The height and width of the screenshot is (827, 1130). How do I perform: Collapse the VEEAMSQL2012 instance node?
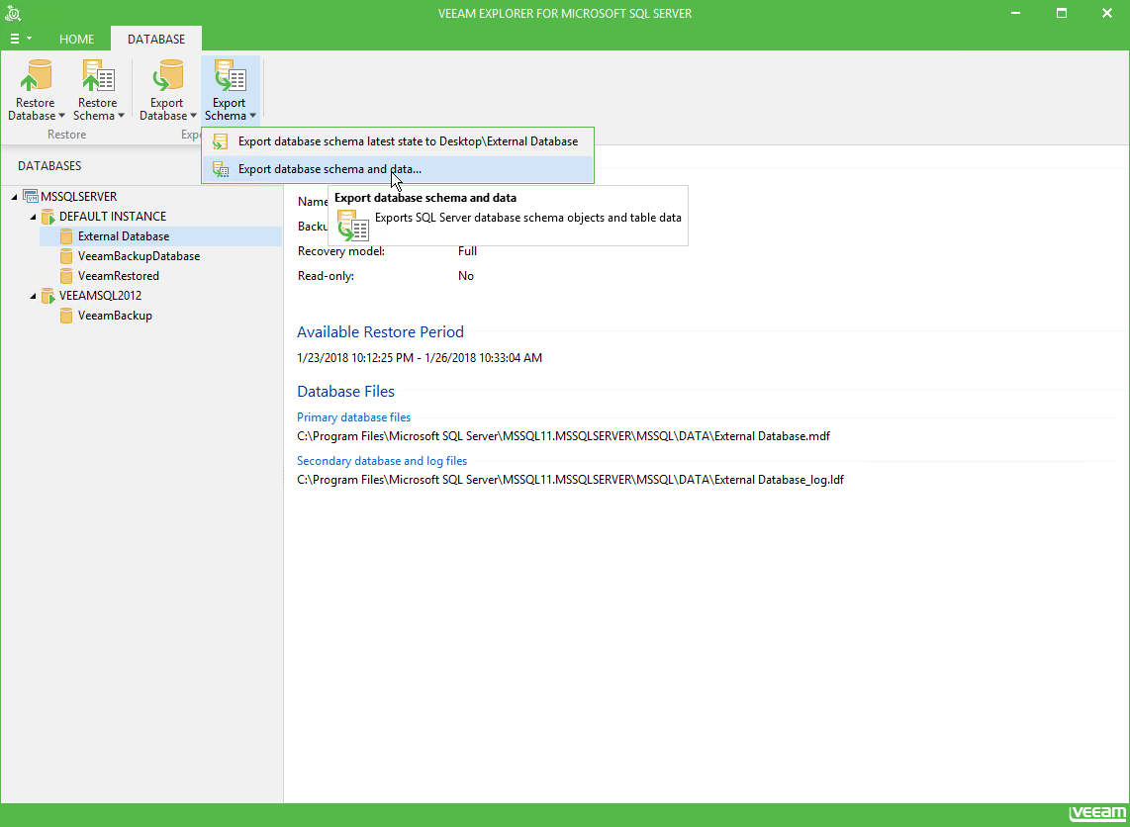pyautogui.click(x=34, y=296)
